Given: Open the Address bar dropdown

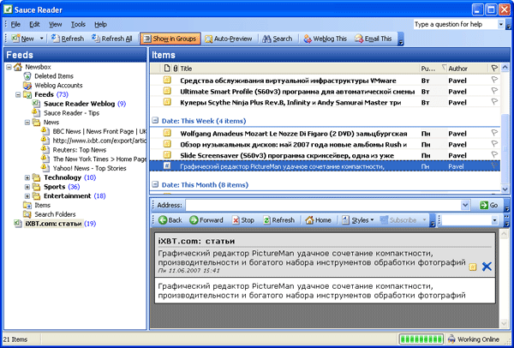Looking at the screenshot, I should pos(465,206).
